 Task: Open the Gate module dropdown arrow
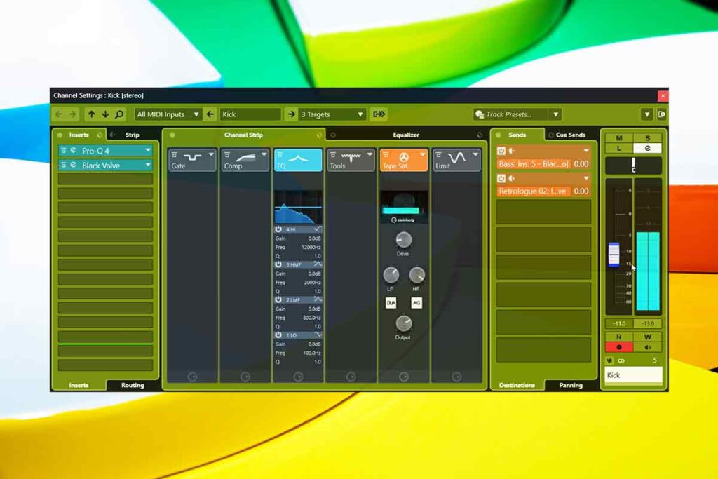[x=211, y=155]
